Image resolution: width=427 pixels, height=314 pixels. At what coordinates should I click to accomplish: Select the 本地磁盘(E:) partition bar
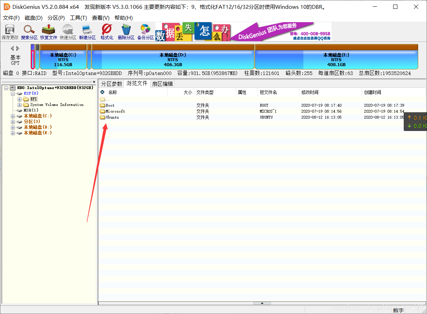[336, 57]
